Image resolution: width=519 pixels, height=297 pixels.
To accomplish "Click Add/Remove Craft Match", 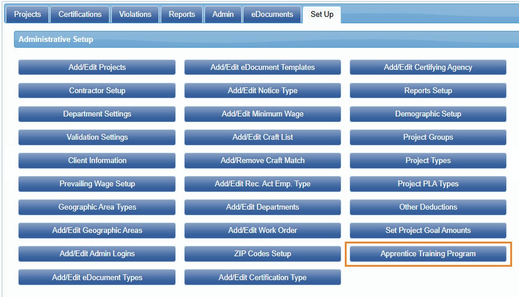I will coord(263,160).
